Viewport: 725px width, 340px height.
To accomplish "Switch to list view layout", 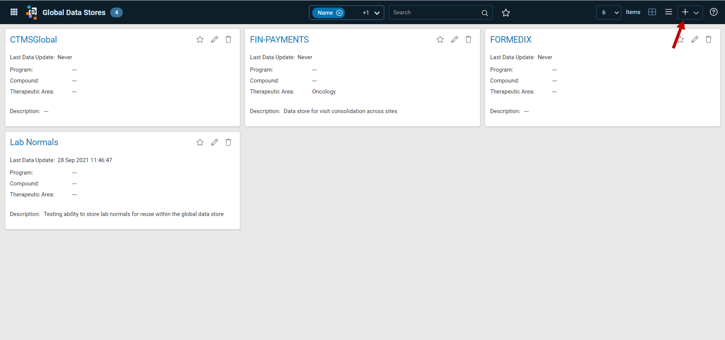I will click(668, 12).
